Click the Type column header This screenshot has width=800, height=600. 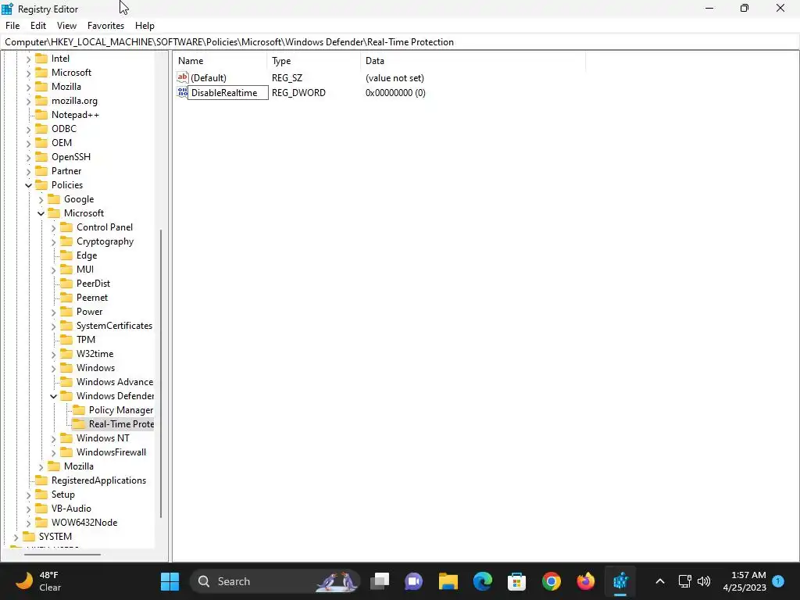314,61
